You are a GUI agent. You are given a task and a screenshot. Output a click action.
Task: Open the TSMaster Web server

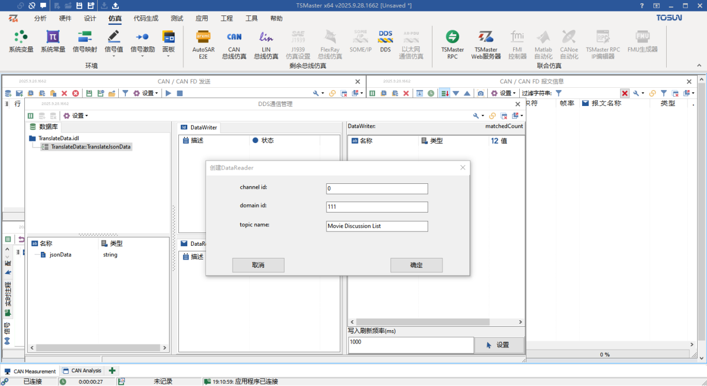pos(486,41)
